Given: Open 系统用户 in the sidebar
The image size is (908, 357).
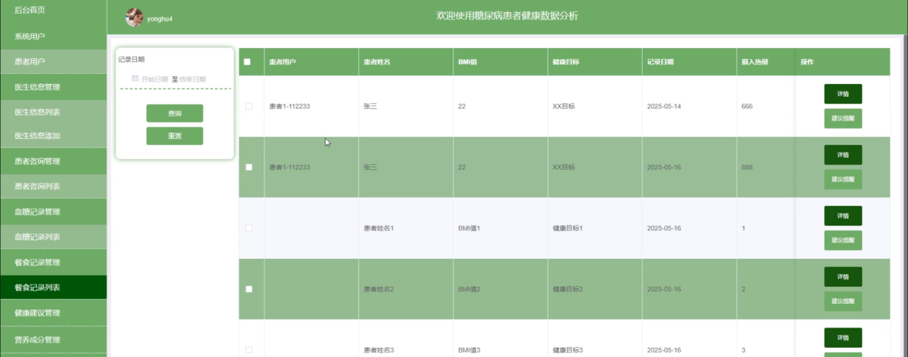Looking at the screenshot, I should click(53, 36).
